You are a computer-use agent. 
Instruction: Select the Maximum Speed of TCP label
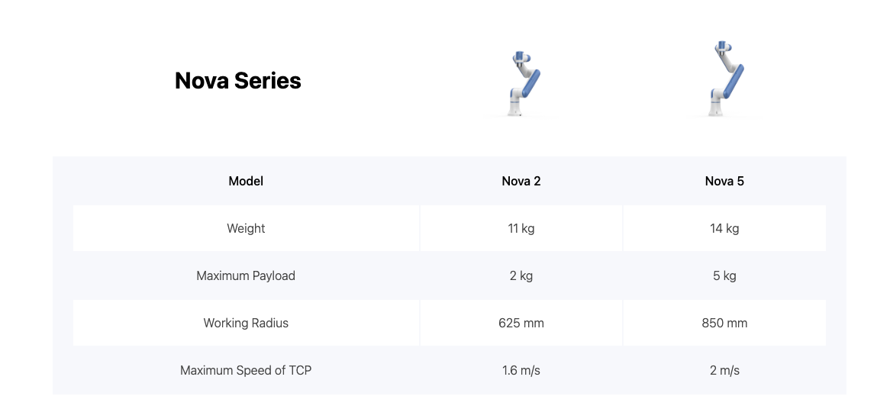click(x=246, y=370)
